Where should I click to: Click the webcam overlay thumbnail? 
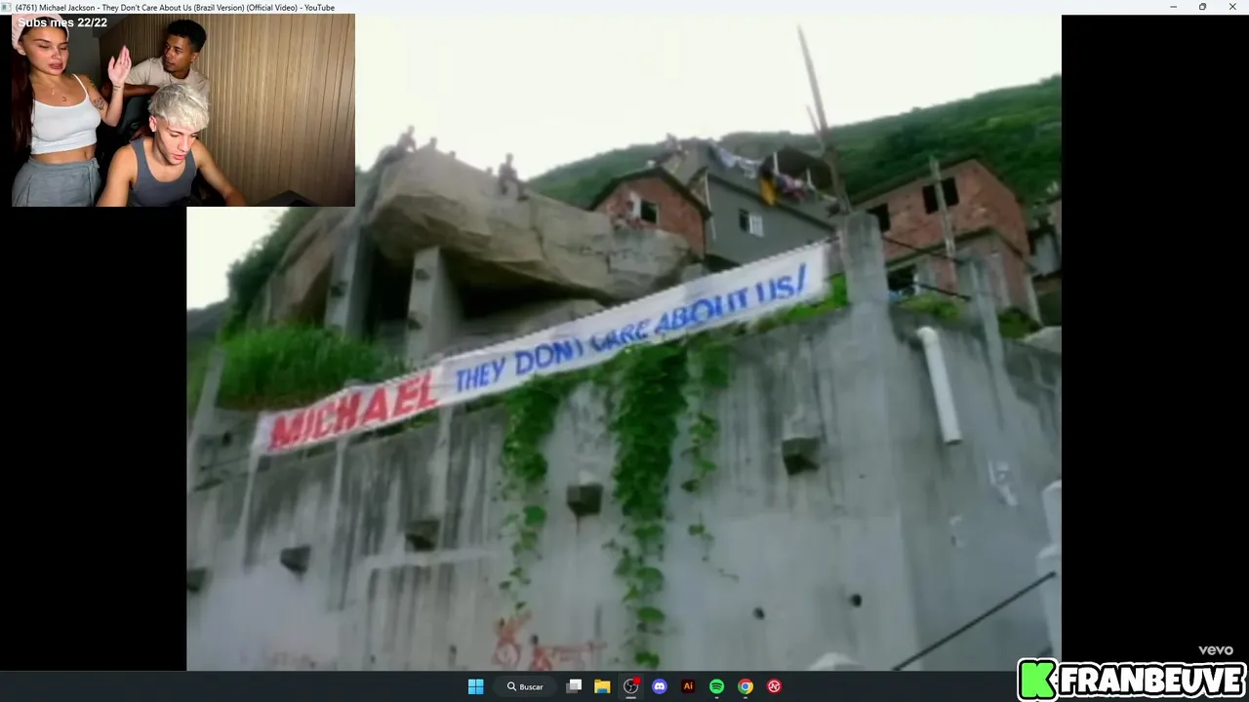coord(183,110)
